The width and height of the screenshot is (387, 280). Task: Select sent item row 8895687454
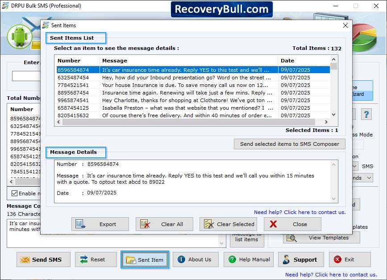193,93
